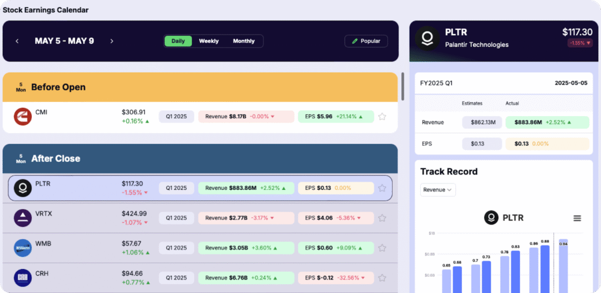Click the $862.13M revenue estimate value
Image resolution: width=601 pixels, height=293 pixels.
pyautogui.click(x=482, y=122)
